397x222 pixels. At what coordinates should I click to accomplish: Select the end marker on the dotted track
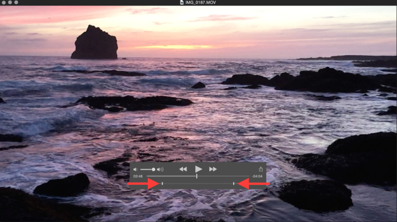click(234, 183)
